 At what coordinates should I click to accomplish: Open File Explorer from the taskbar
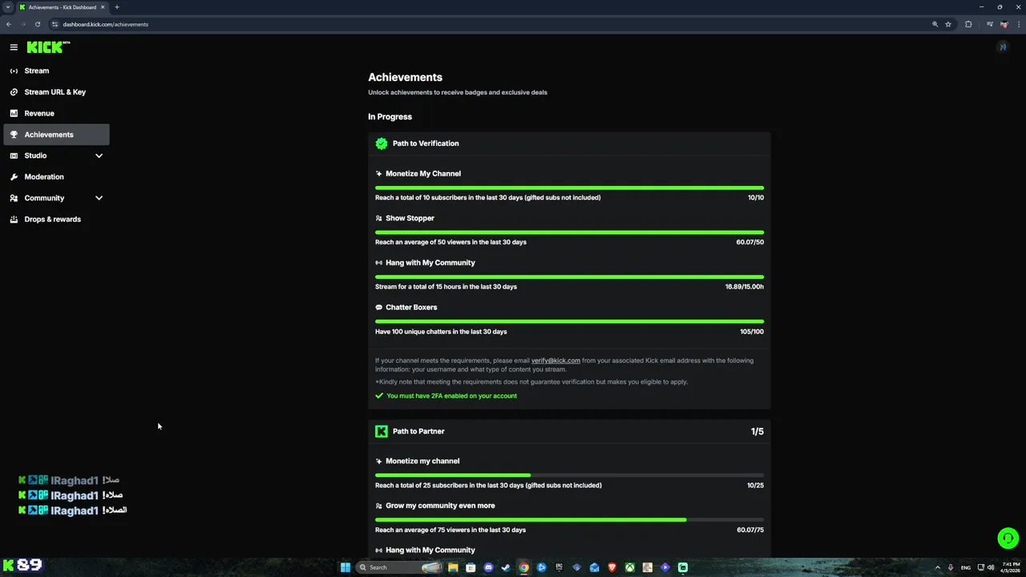[453, 567]
